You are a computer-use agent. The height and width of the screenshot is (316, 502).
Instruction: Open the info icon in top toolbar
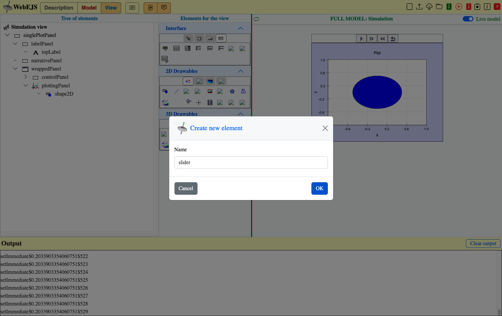click(487, 7)
